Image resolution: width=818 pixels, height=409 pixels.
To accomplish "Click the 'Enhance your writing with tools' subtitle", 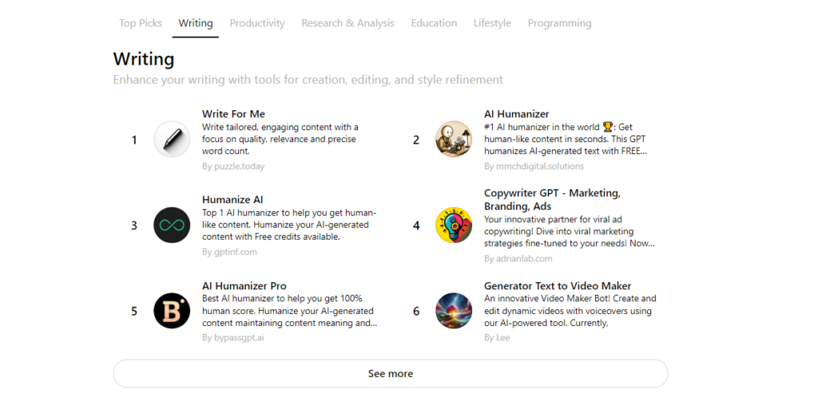I will point(308,80).
